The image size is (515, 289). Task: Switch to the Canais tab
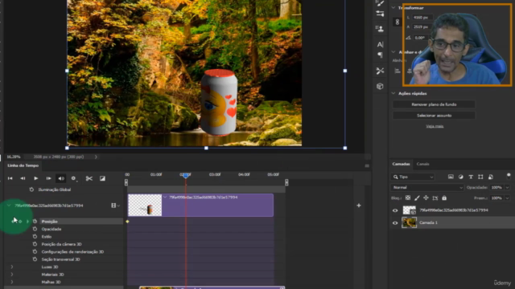(x=422, y=164)
